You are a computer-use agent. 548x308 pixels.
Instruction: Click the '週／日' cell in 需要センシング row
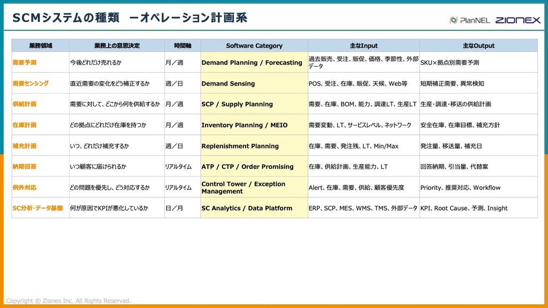click(x=182, y=83)
